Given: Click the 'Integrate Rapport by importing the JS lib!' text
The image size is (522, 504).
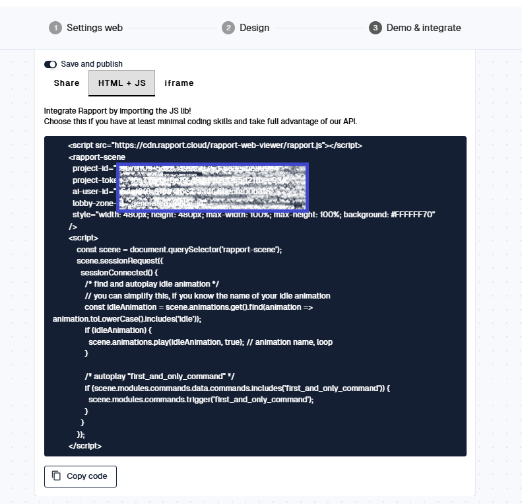Looking at the screenshot, I should (x=117, y=111).
